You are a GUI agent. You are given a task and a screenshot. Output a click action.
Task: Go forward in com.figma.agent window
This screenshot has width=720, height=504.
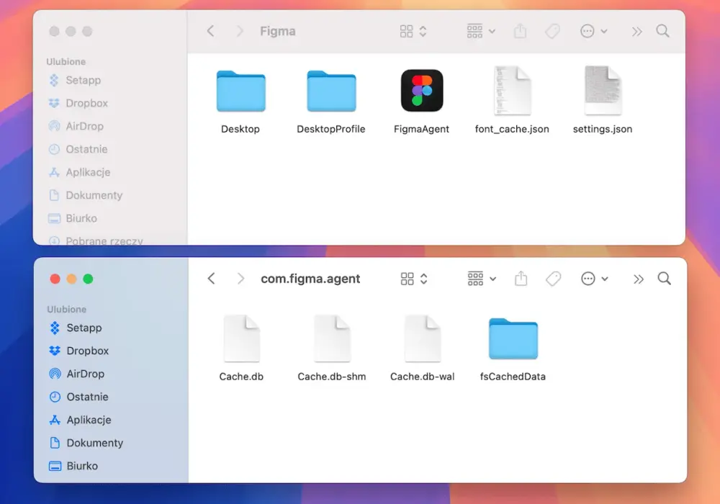pos(240,278)
